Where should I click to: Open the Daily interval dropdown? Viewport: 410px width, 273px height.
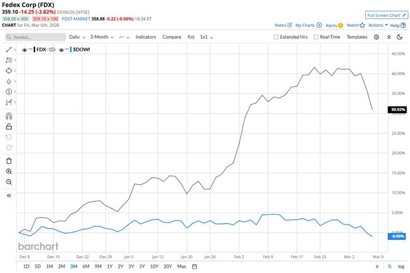tap(77, 37)
